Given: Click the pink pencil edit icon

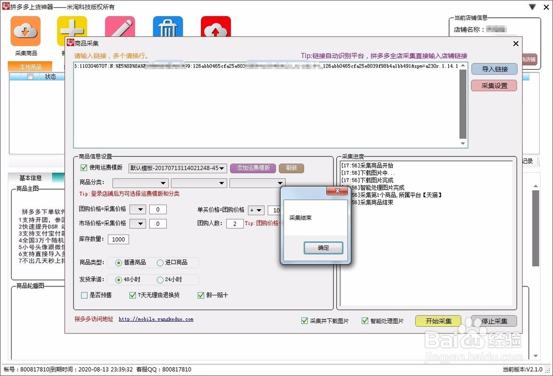Looking at the screenshot, I should (x=120, y=26).
